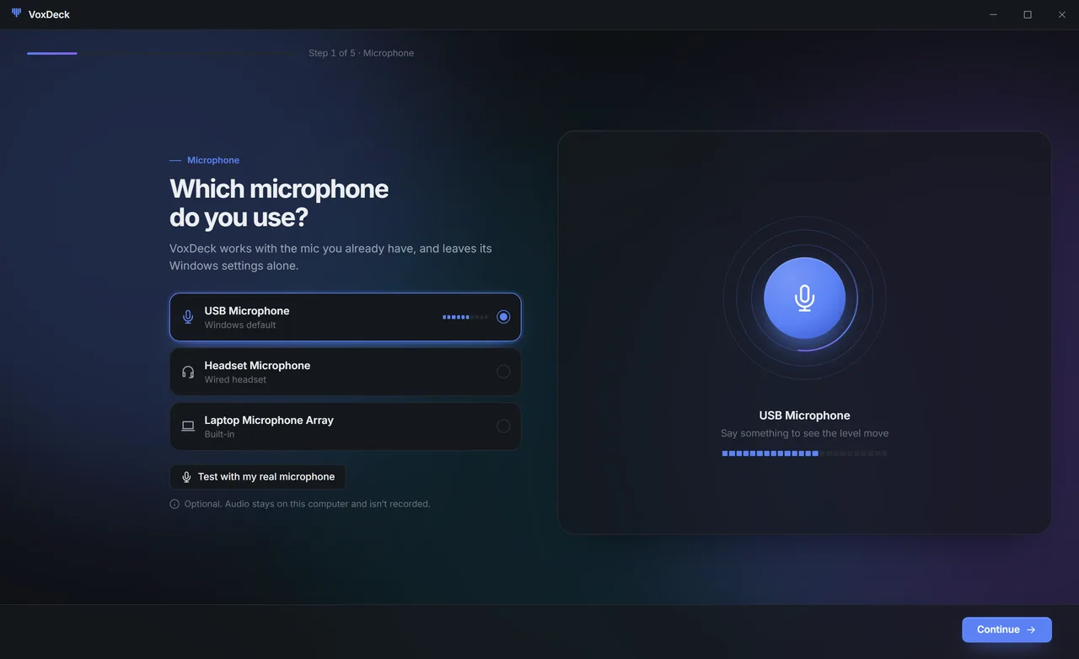The image size is (1079, 659).
Task: Continue to the next setup step
Action: [1007, 630]
